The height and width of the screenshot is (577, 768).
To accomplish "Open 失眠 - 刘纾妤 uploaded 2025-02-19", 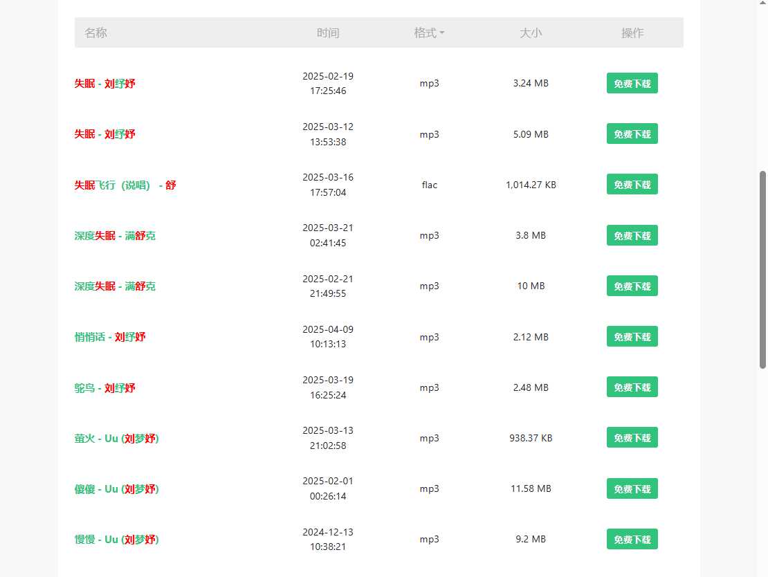I will click(105, 83).
